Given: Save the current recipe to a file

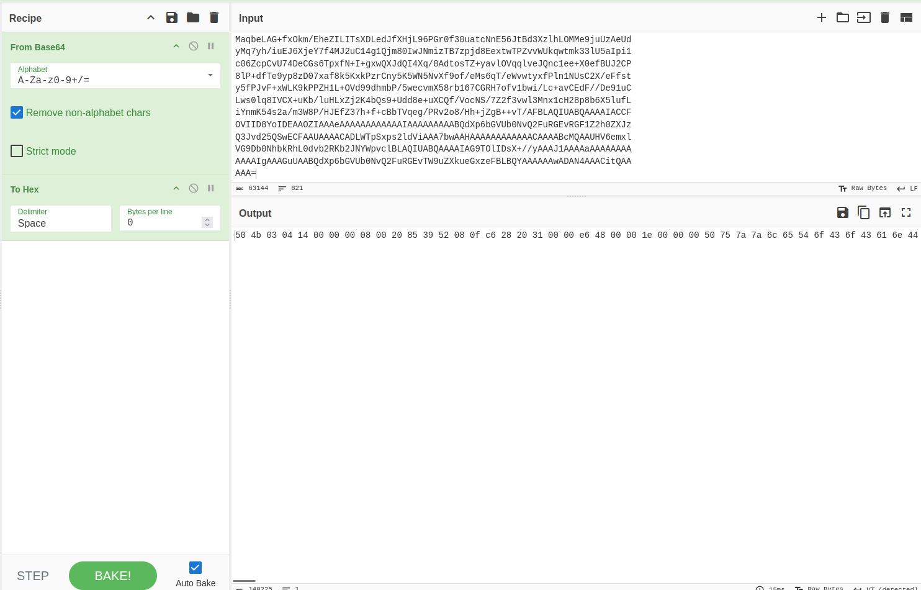Looking at the screenshot, I should (x=172, y=17).
